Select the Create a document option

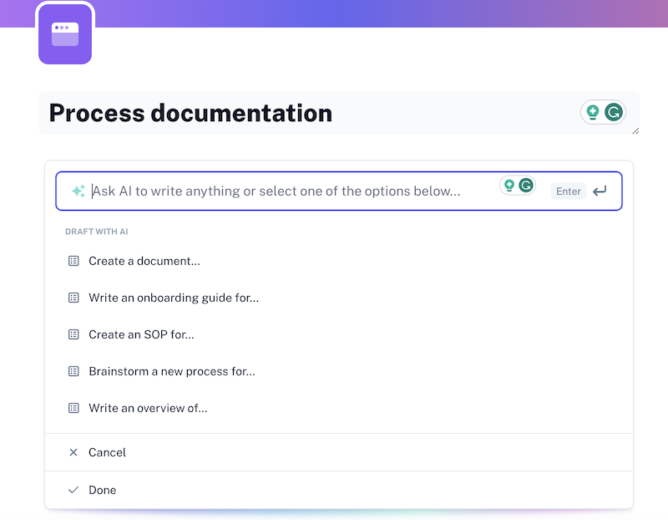point(339,261)
